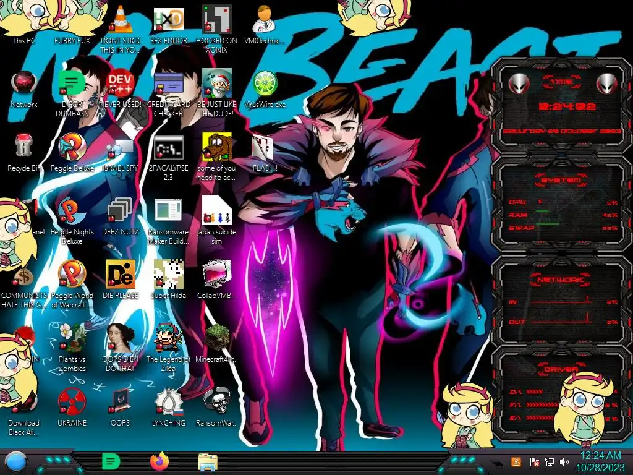Open UKRAINE radiation symbol shortcut
The image size is (633, 475).
[x=72, y=407]
